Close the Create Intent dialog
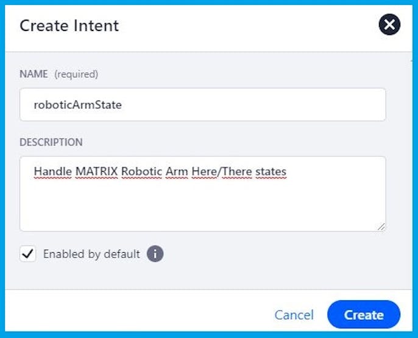Image resolution: width=418 pixels, height=338 pixels. point(389,25)
